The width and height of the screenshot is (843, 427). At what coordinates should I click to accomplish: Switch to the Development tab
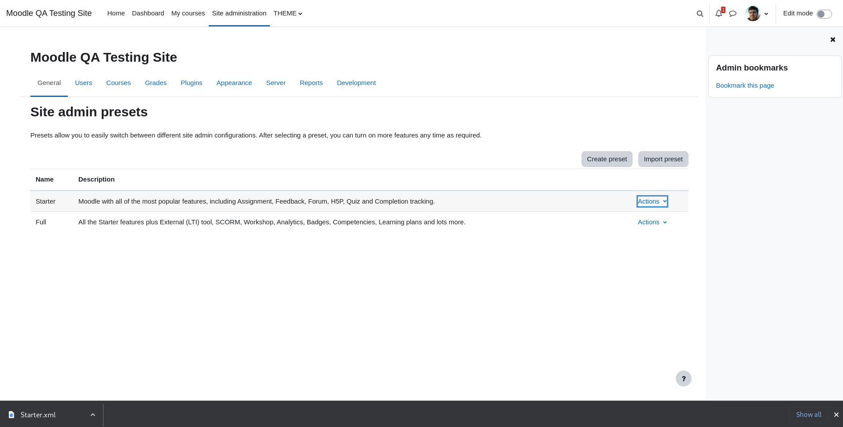tap(356, 83)
